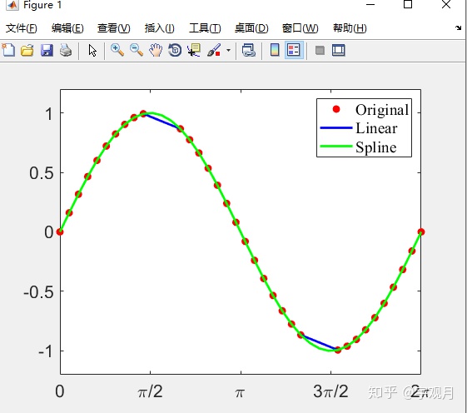Viewport: 467px width, 413px height.
Task: Insert a colorbar with the toolbar icon
Action: (x=275, y=50)
